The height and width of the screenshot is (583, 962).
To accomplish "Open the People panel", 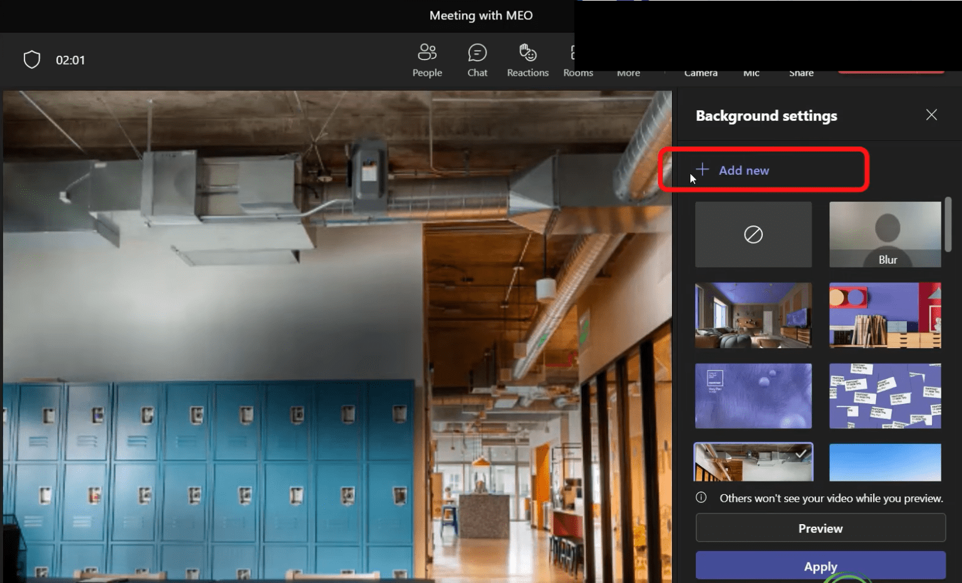I will tap(427, 59).
